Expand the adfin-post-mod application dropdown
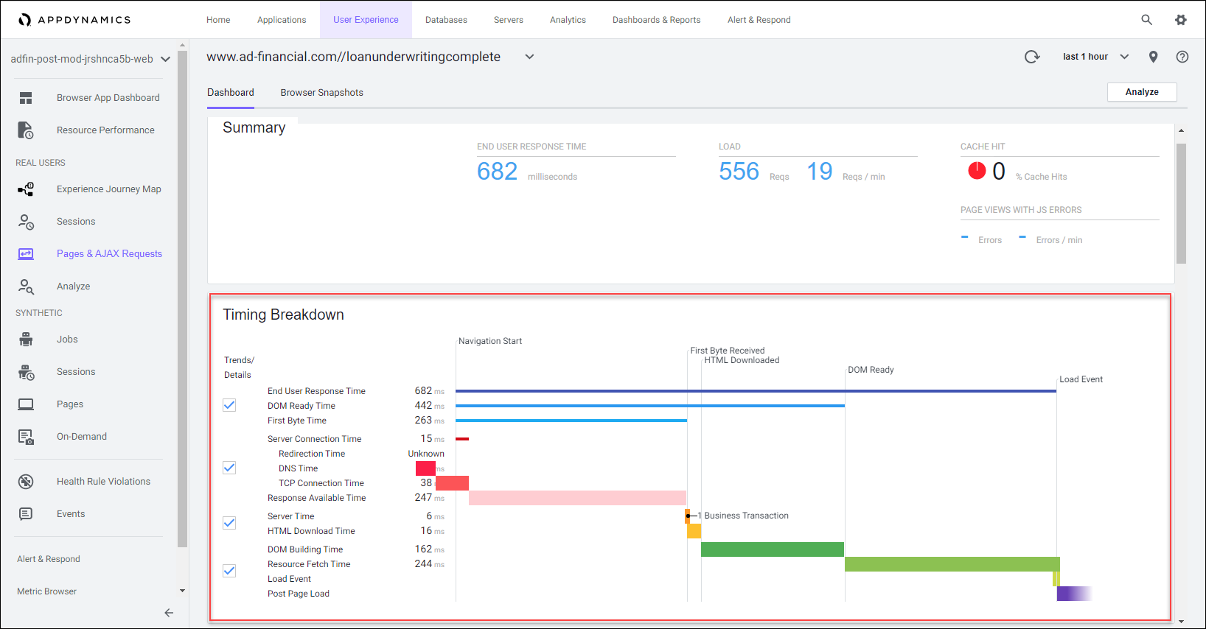This screenshot has width=1206, height=629. pos(165,60)
